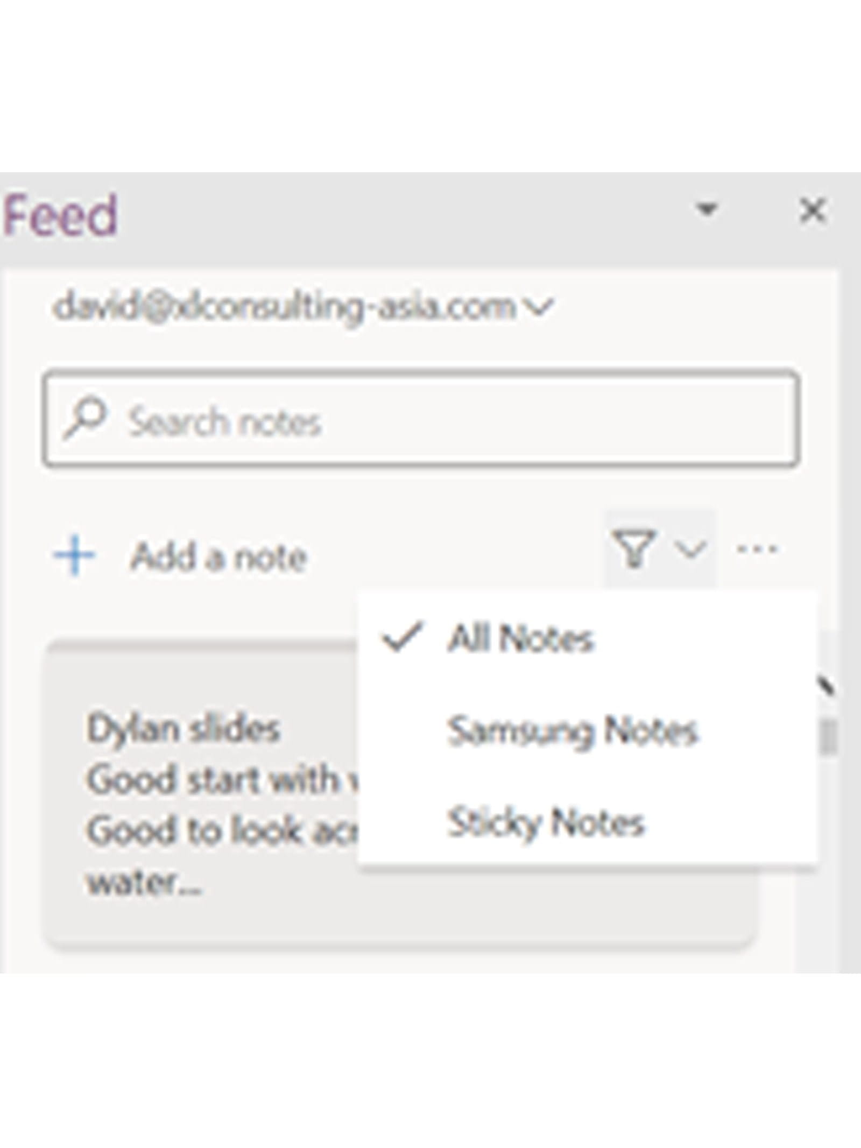861x1148 pixels.
Task: Click the Feed pane title
Action: [x=60, y=215]
